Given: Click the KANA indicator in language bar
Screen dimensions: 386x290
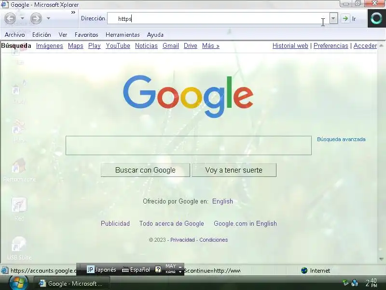Looking at the screenshot, I should [170, 272].
